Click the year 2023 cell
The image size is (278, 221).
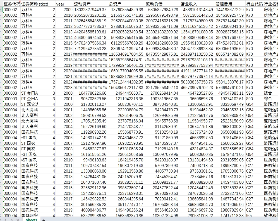point(64,88)
